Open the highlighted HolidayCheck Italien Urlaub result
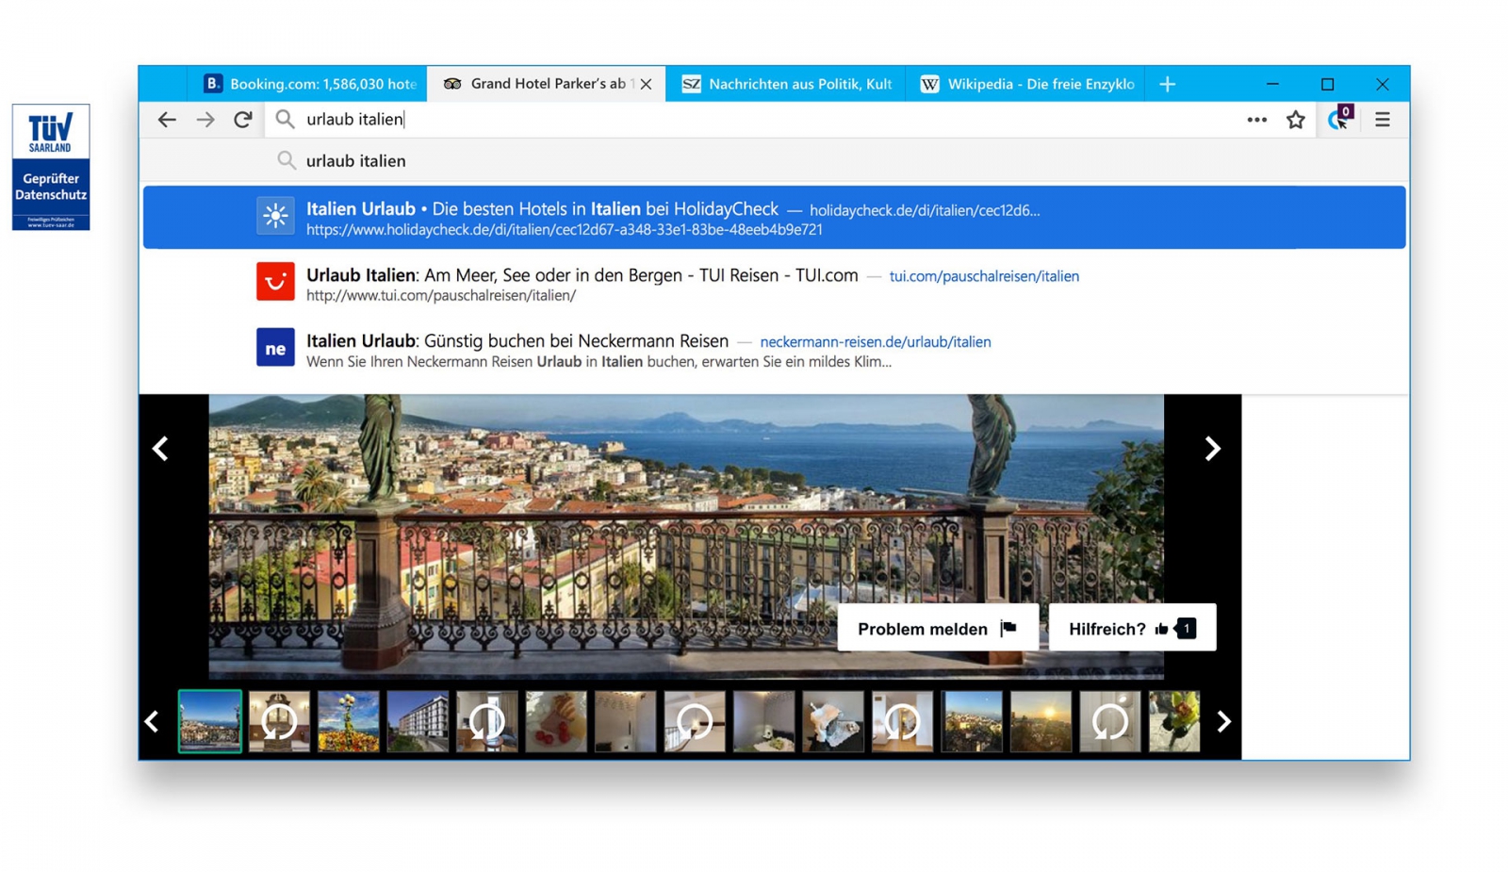The image size is (1508, 872). pyautogui.click(x=775, y=218)
